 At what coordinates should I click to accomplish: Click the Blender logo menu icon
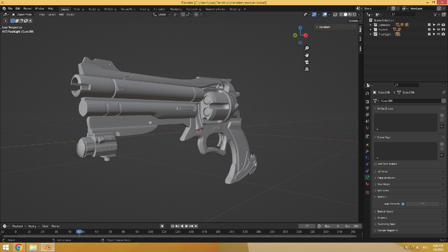click(x=4, y=8)
